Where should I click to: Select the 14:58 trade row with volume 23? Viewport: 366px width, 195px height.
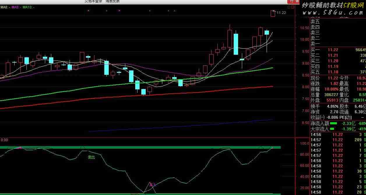tap(338, 187)
